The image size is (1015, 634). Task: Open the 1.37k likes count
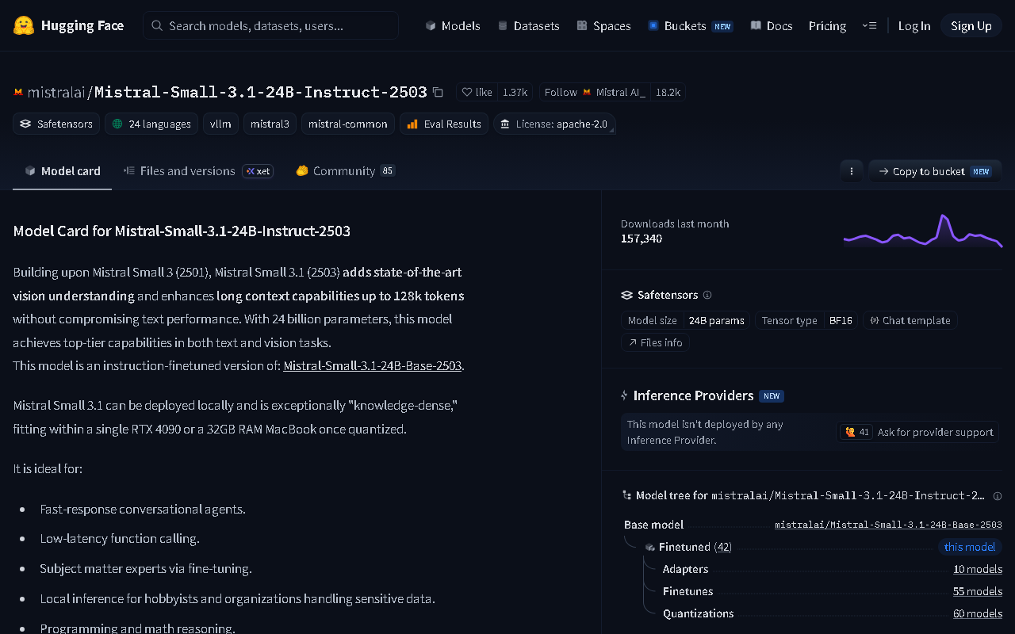click(x=515, y=92)
